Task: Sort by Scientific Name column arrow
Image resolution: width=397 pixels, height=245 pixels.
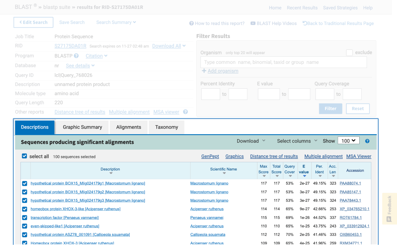Action: pos(224,173)
